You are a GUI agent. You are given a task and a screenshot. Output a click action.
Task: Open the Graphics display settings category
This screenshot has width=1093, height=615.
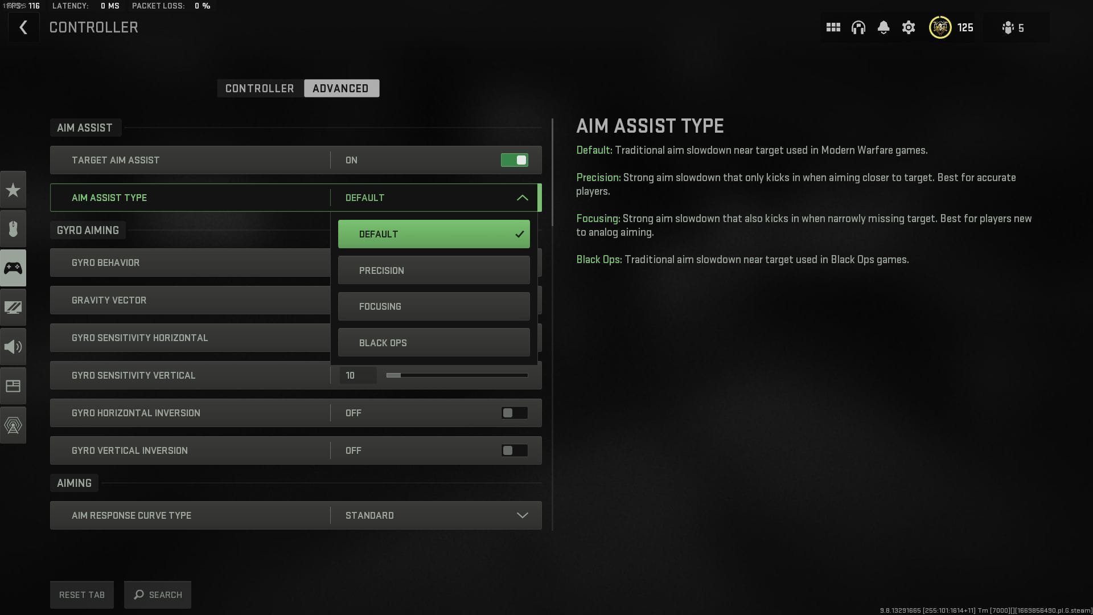(x=13, y=307)
